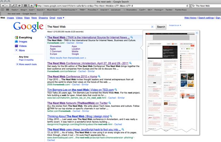The width and height of the screenshot is (221, 142).
Task: Preview magnifier beside Amsterdam Conference 2011 result
Action: [131, 63]
